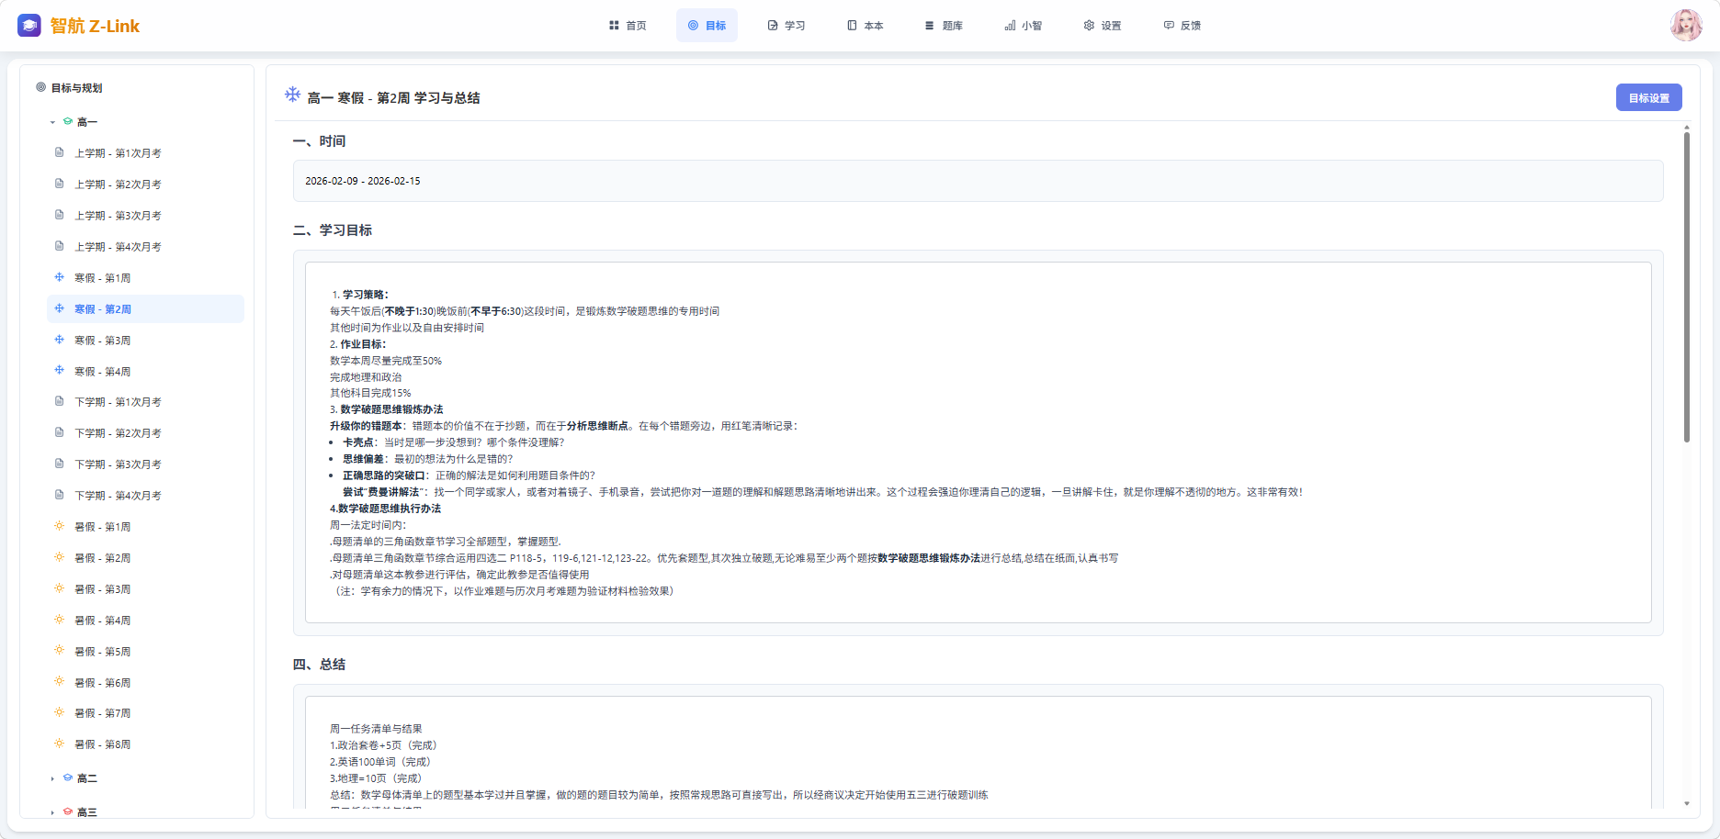Click snowflake icon beside 寒假 - 第3周
Image resolution: width=1720 pixels, height=839 pixels.
[x=60, y=340]
